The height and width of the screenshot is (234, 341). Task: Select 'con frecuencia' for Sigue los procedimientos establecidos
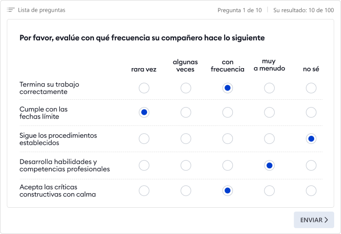(227, 139)
